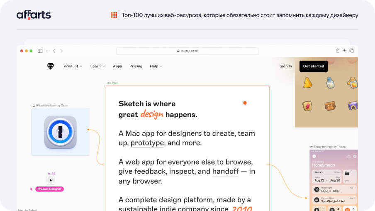Click the hotel bed icon in Tripsy

click(317, 200)
